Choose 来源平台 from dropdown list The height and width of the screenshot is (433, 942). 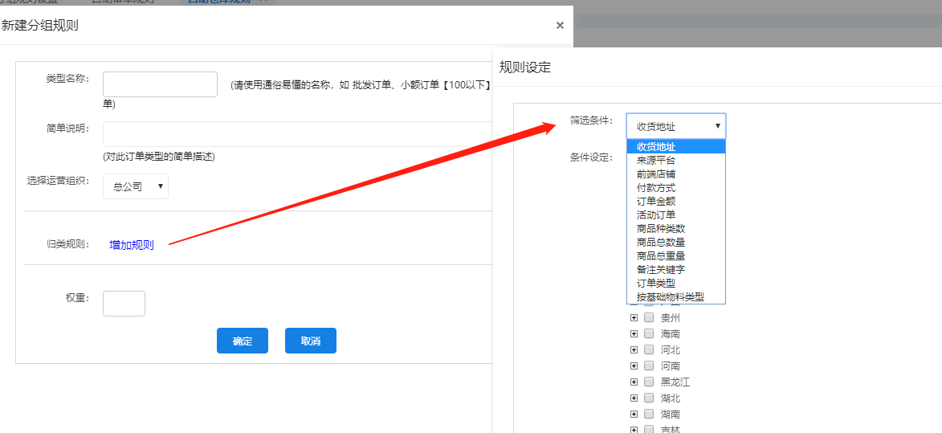tap(676, 161)
